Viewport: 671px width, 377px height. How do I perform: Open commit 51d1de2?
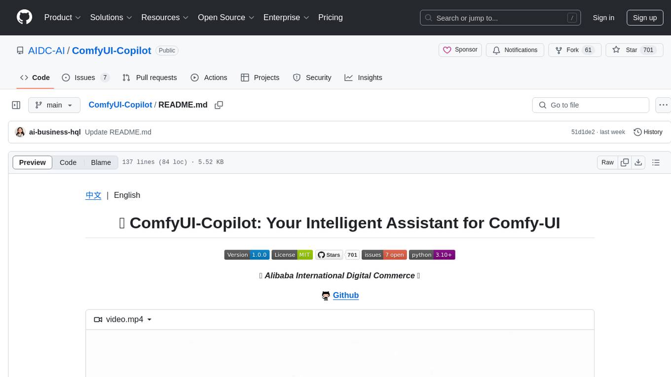point(583,132)
